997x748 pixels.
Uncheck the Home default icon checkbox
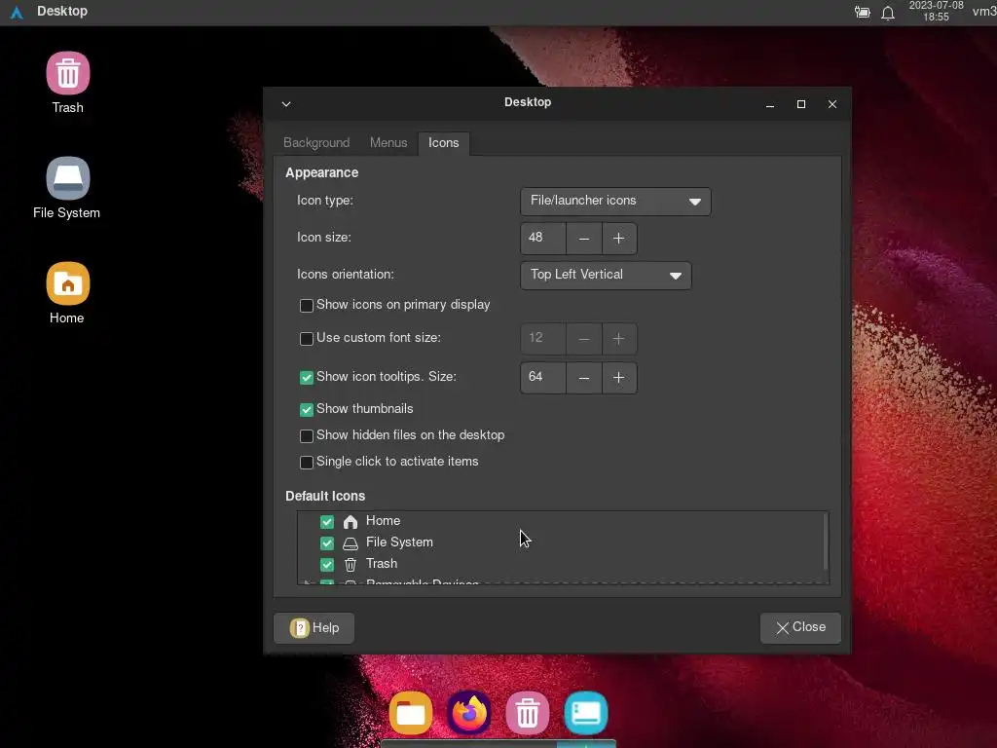[x=327, y=522]
